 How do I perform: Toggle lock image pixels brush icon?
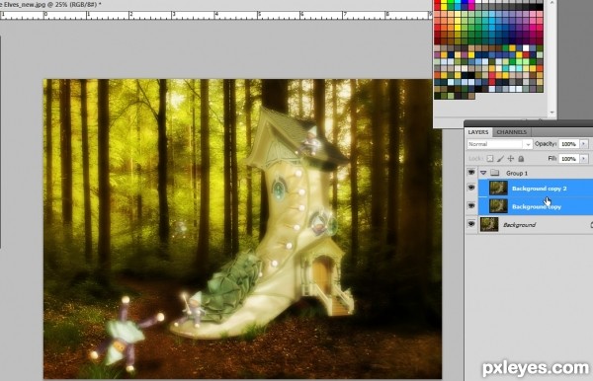tap(500, 159)
